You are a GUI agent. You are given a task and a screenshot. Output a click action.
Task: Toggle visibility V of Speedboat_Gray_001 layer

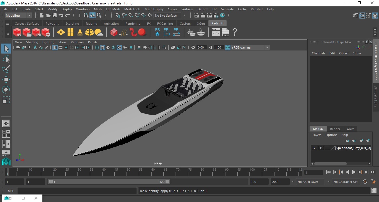(315, 148)
